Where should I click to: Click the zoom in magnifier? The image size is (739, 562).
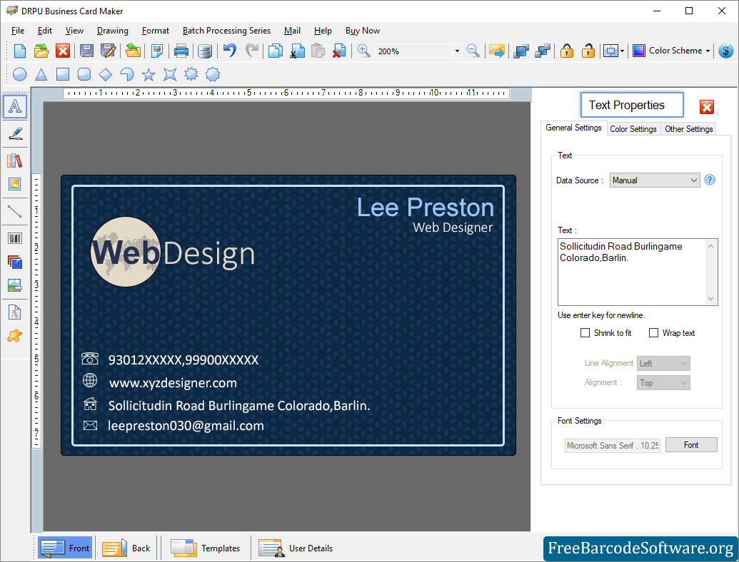pyautogui.click(x=363, y=51)
